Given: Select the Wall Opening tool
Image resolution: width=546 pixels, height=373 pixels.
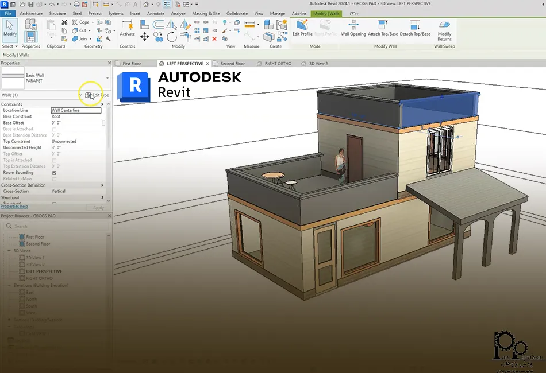Looking at the screenshot, I should (x=353, y=27).
